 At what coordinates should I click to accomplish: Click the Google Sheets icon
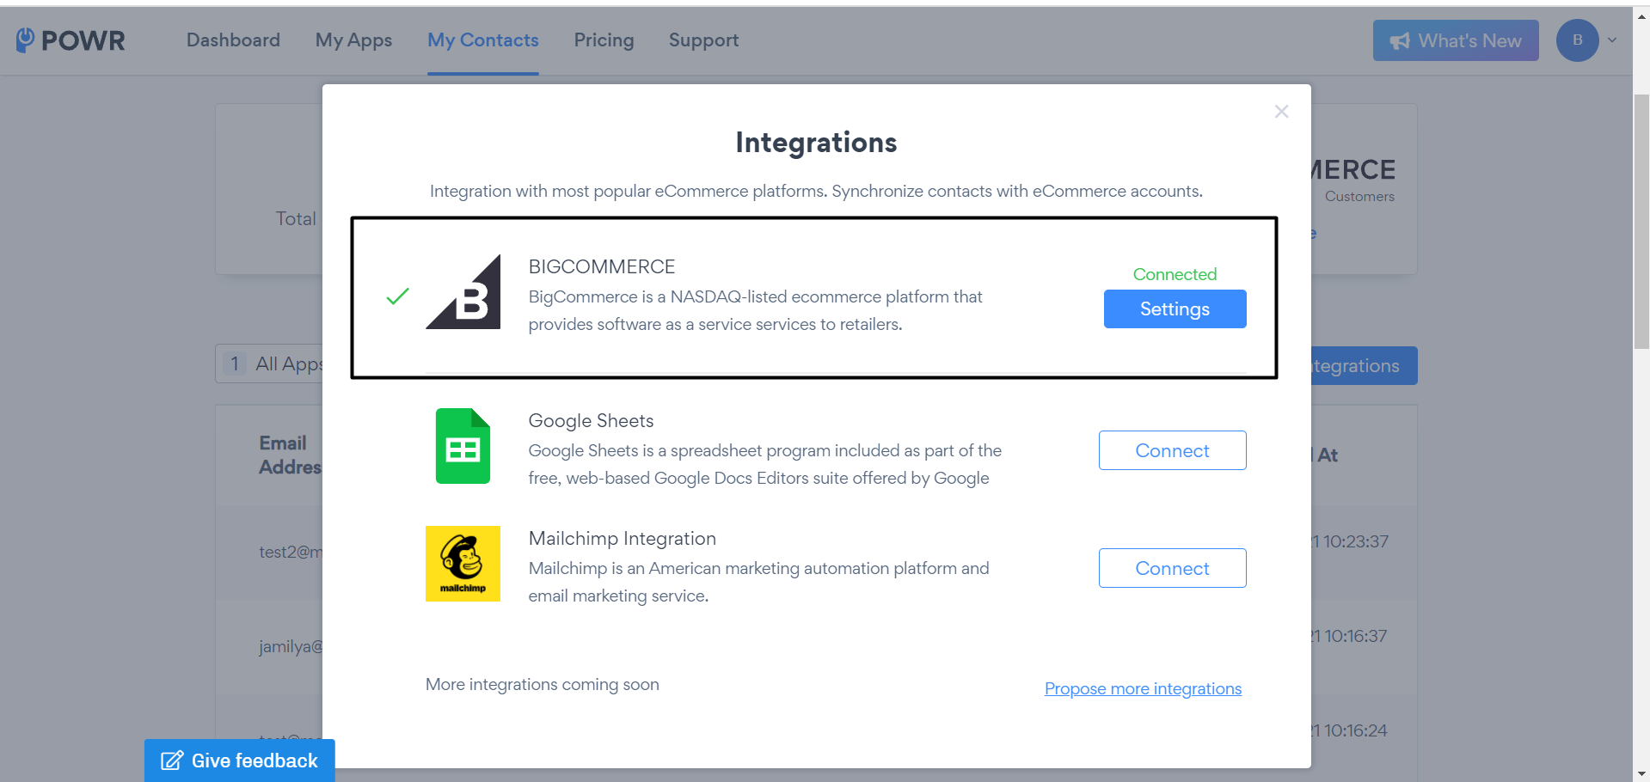[463, 446]
